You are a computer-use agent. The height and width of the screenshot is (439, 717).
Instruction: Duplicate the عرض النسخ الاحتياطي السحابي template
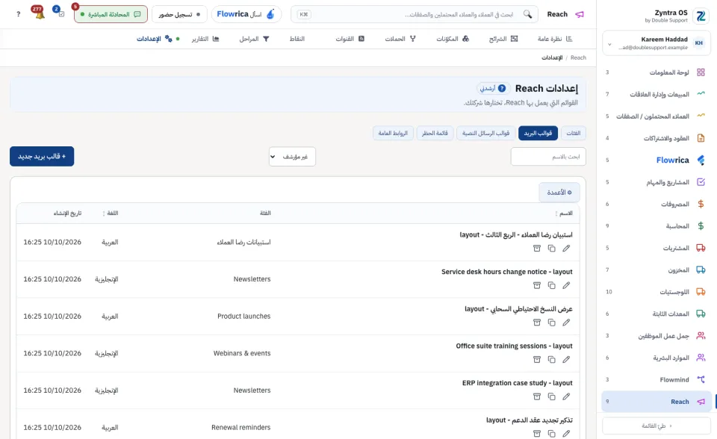551,323
